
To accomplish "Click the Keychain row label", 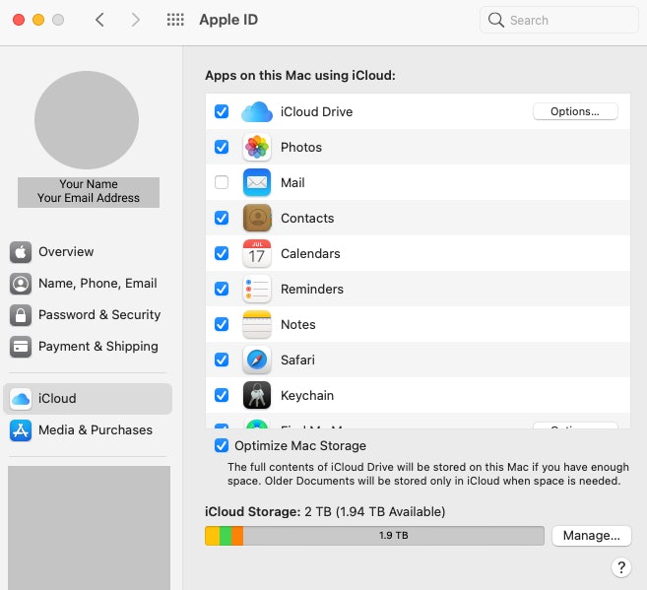I will 307,395.
